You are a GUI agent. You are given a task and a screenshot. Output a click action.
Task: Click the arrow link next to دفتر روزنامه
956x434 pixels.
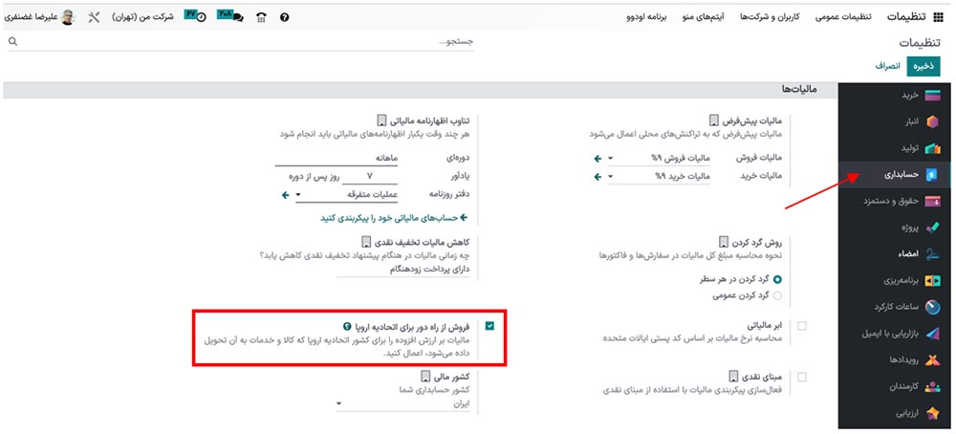pos(285,195)
